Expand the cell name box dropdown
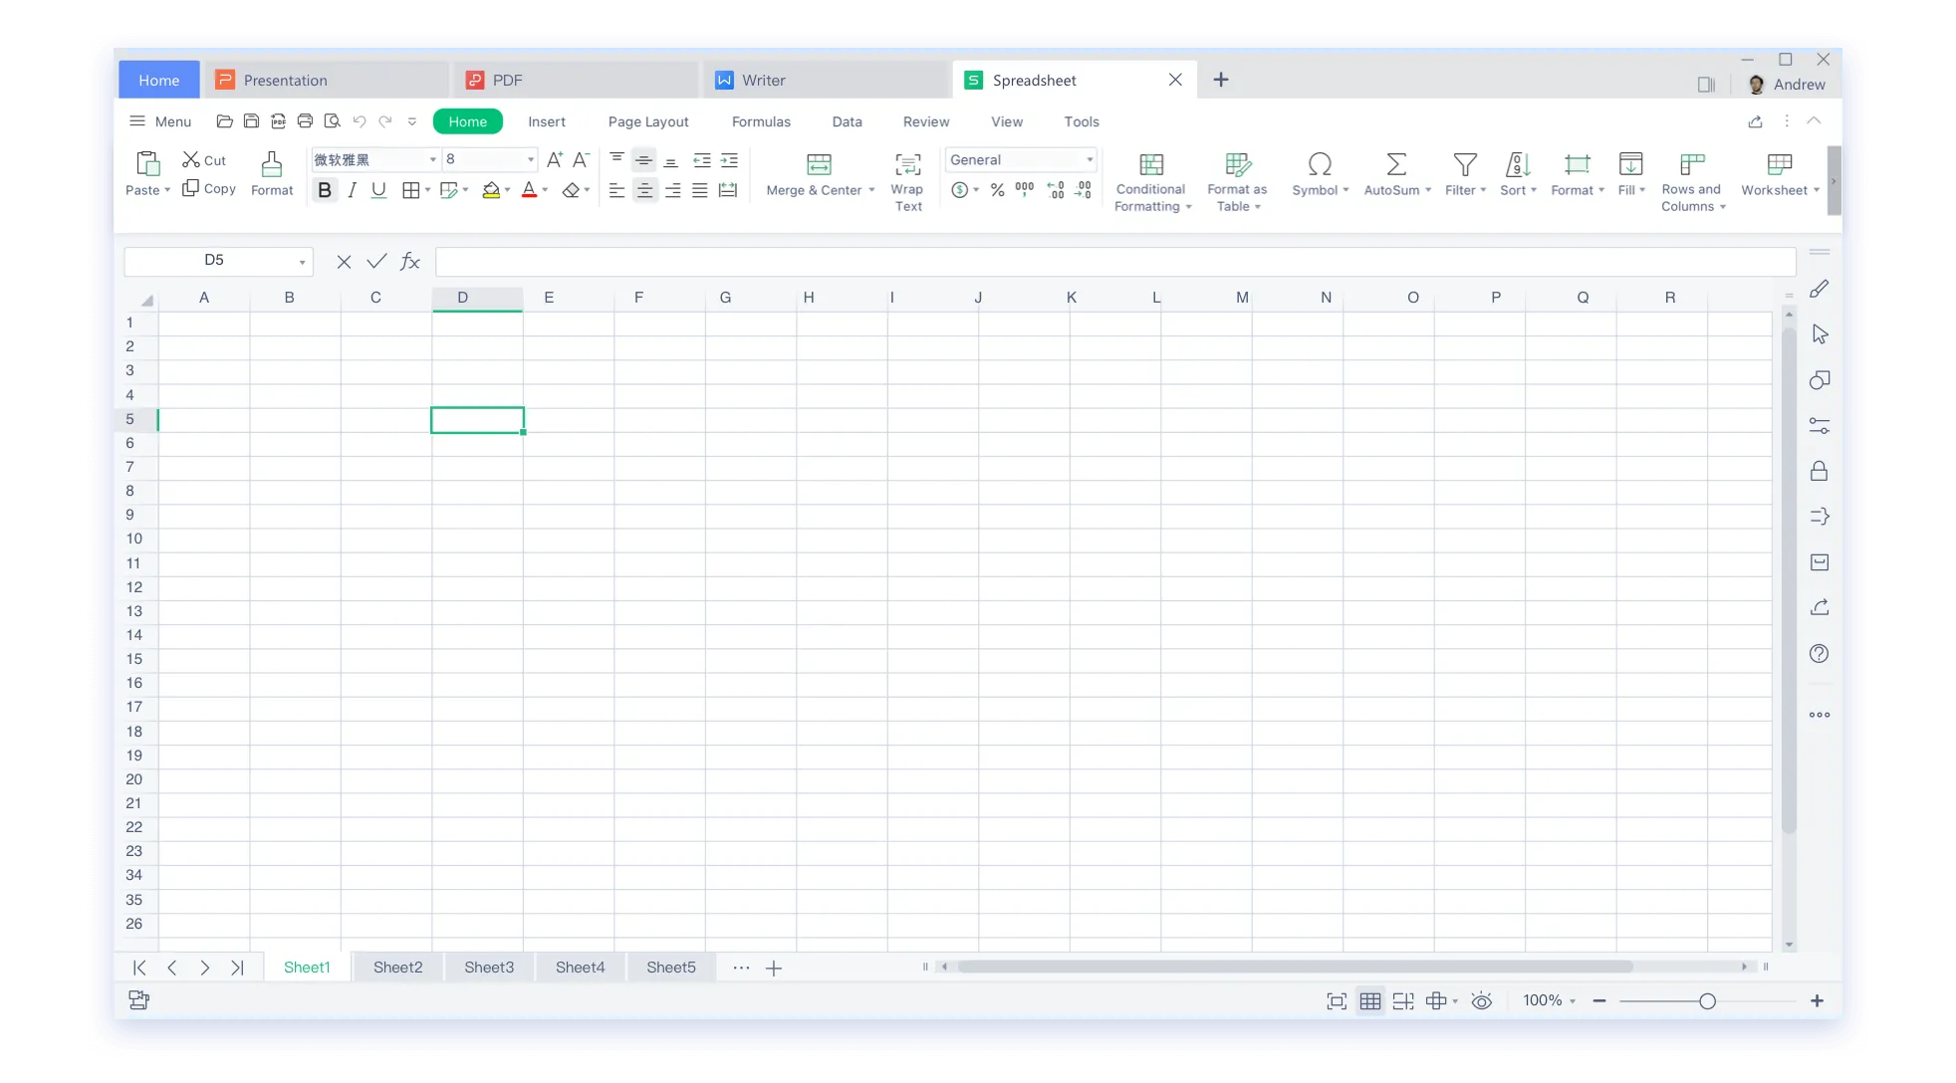The image size is (1956, 1083). click(302, 262)
